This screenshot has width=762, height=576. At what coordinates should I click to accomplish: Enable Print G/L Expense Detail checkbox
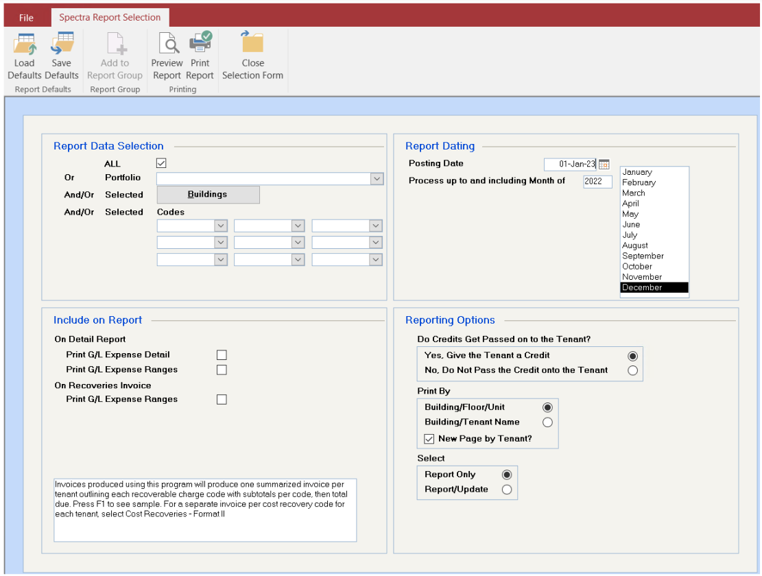click(x=222, y=355)
